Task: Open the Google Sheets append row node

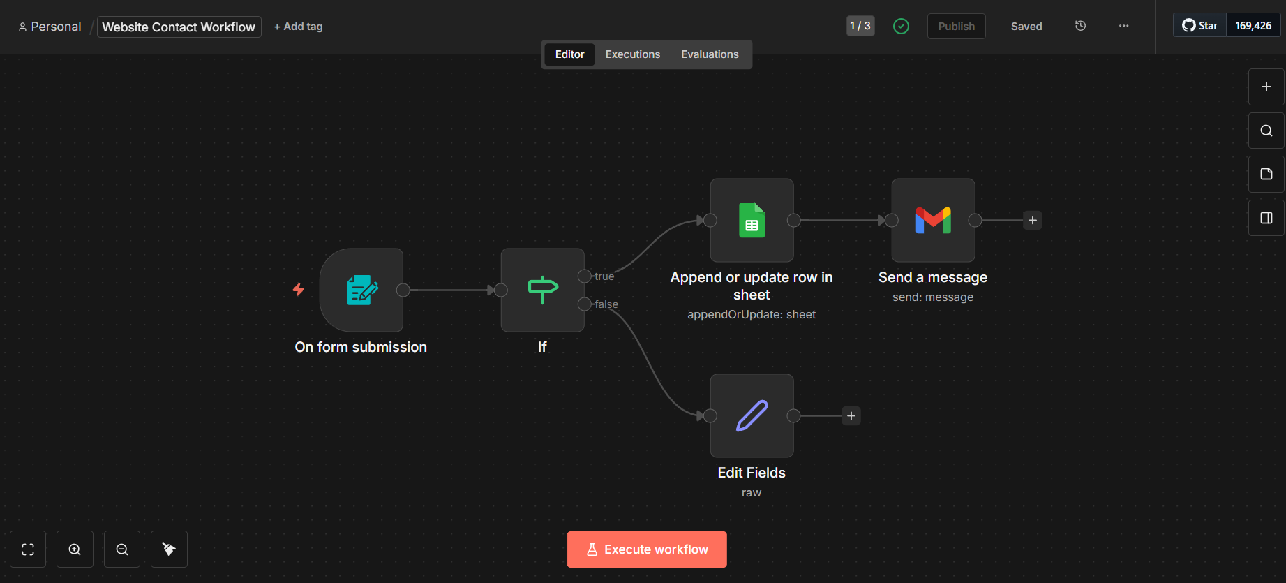Action: coord(752,220)
